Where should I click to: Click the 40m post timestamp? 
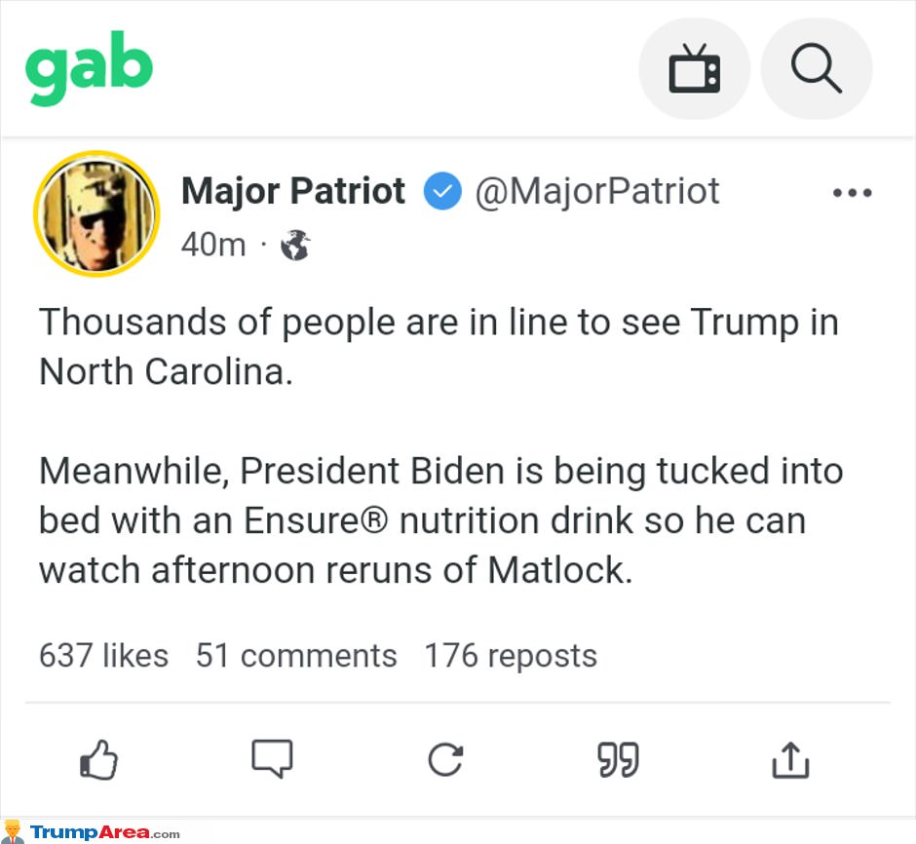click(x=213, y=245)
